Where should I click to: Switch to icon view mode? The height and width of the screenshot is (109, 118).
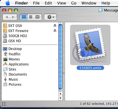pyautogui.click(x=24, y=17)
